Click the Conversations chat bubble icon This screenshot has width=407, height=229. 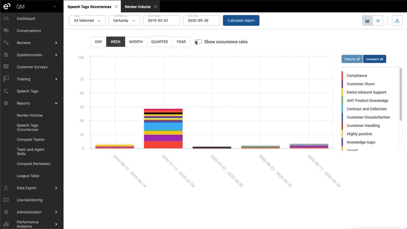tap(6, 31)
